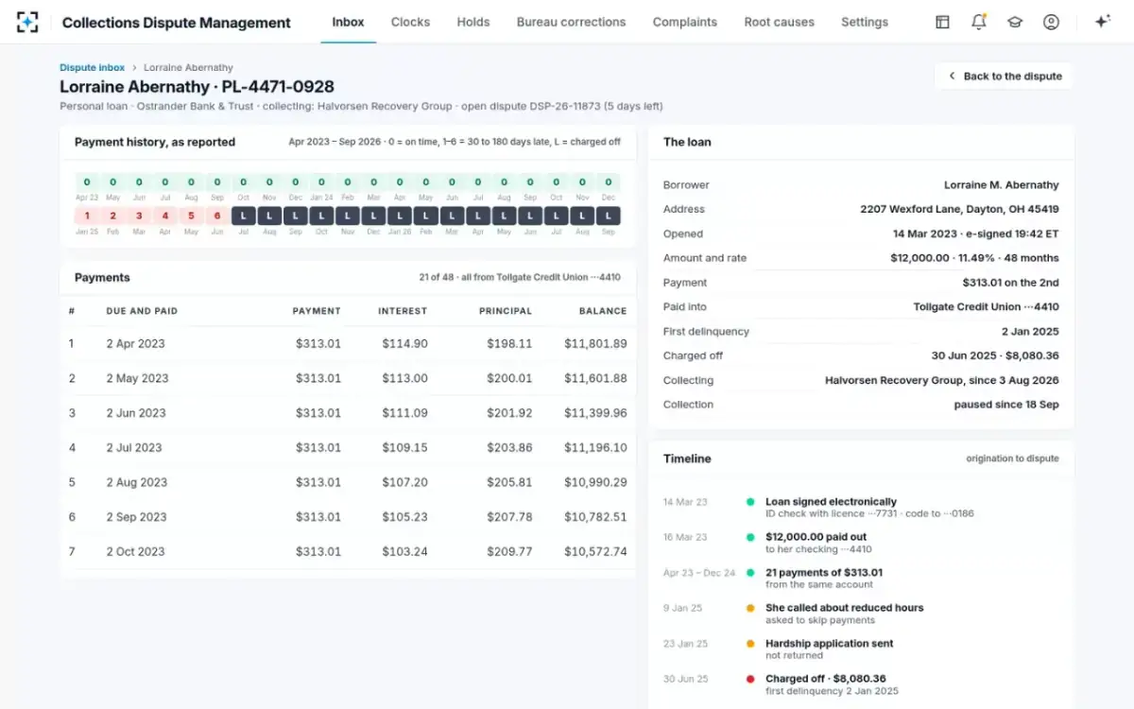Image resolution: width=1134 pixels, height=709 pixels.
Task: Click Back to the dispute button
Action: click(x=1004, y=76)
